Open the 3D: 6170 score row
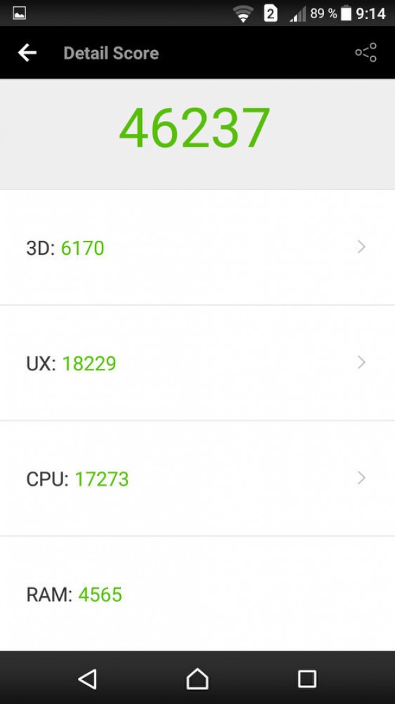 tap(197, 247)
